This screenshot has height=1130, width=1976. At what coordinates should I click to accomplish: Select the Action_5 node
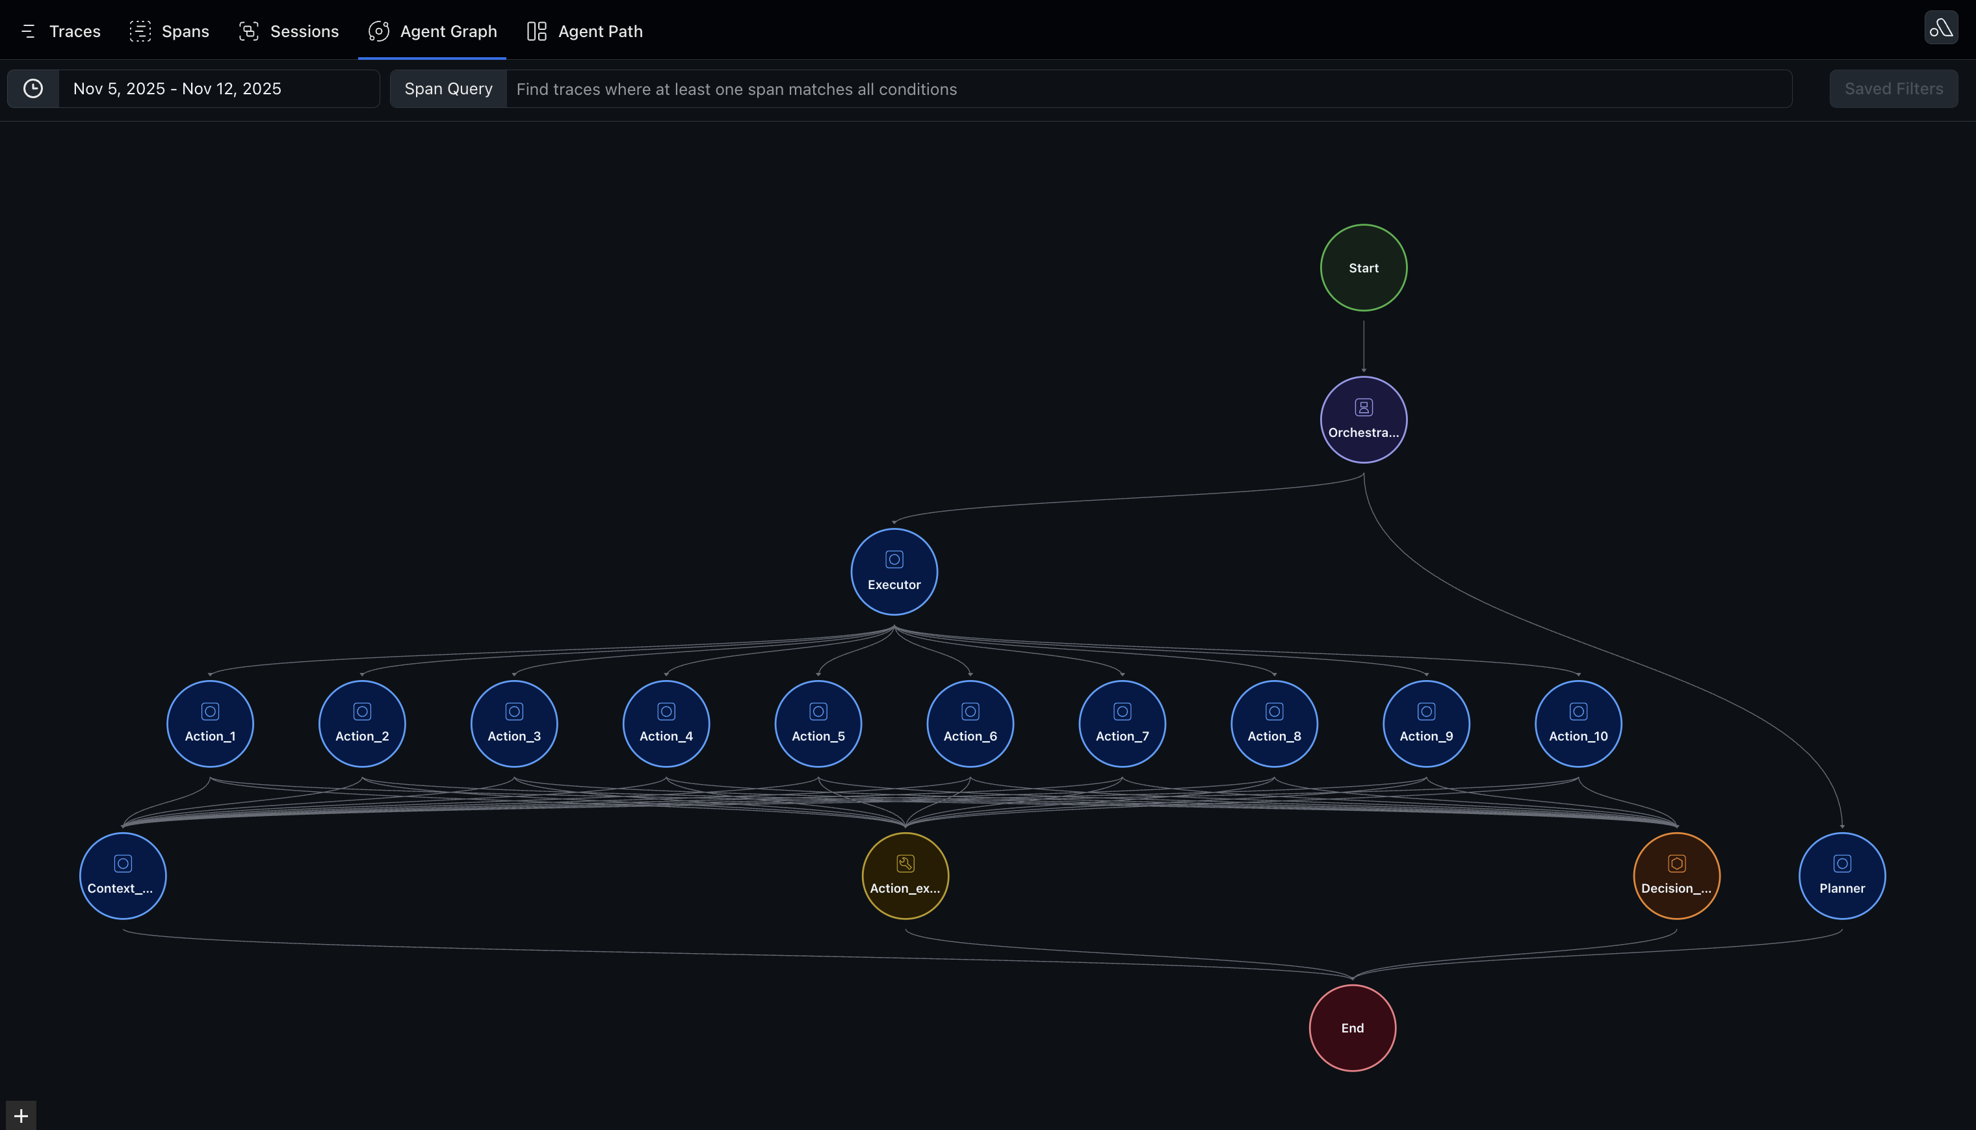[x=818, y=724]
